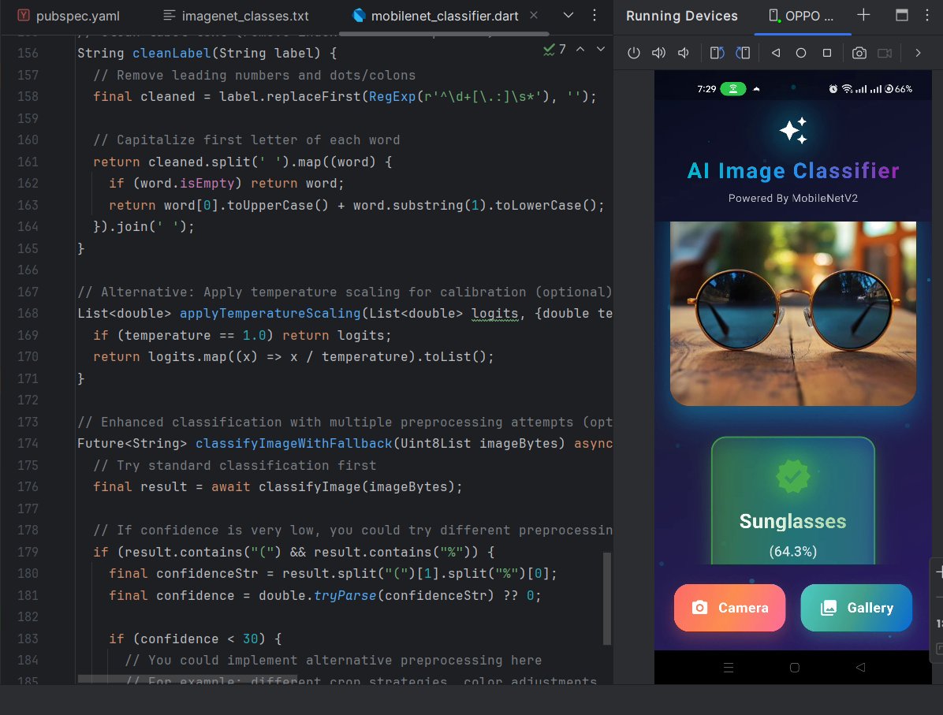Click the device Overview square button

coord(827,53)
